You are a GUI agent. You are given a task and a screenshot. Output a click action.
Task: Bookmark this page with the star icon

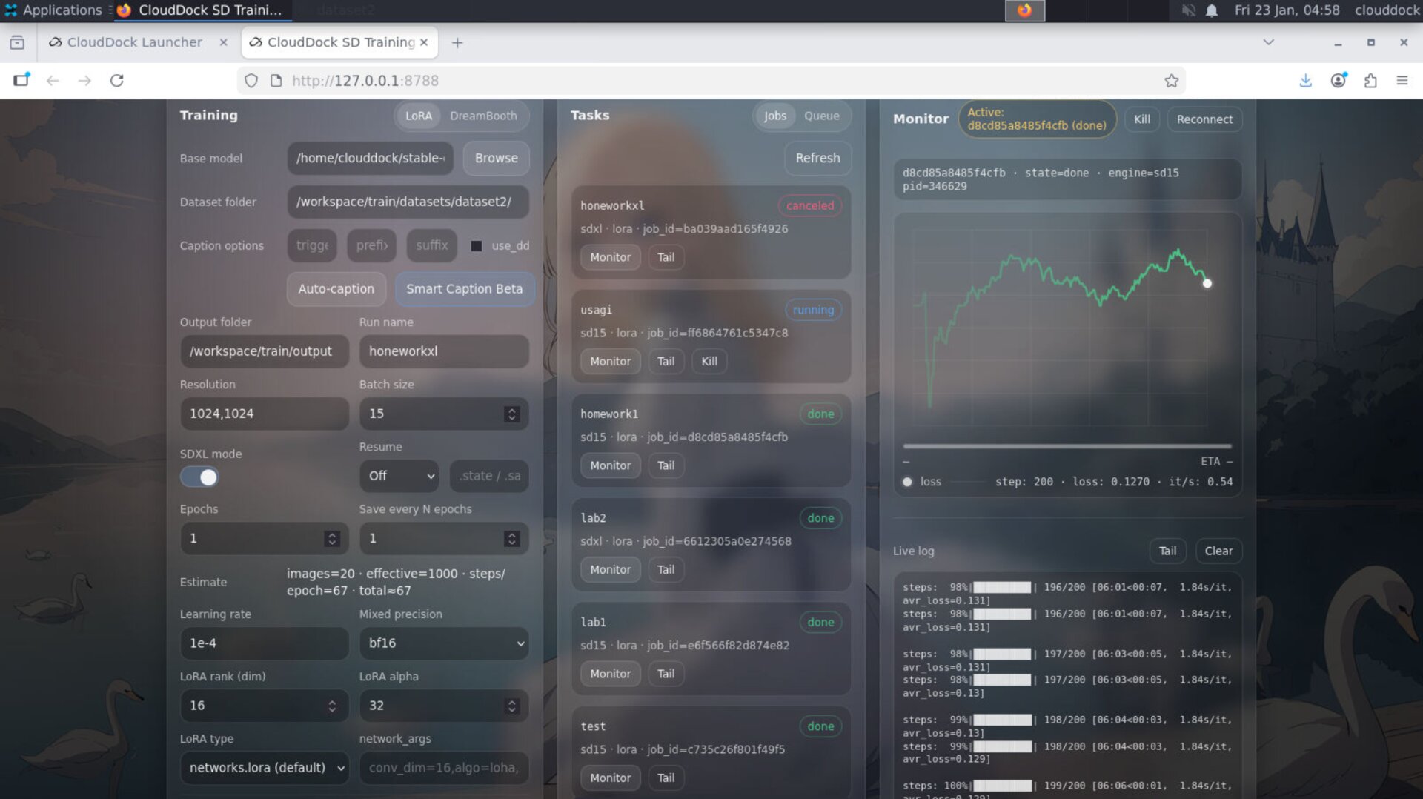click(x=1171, y=81)
